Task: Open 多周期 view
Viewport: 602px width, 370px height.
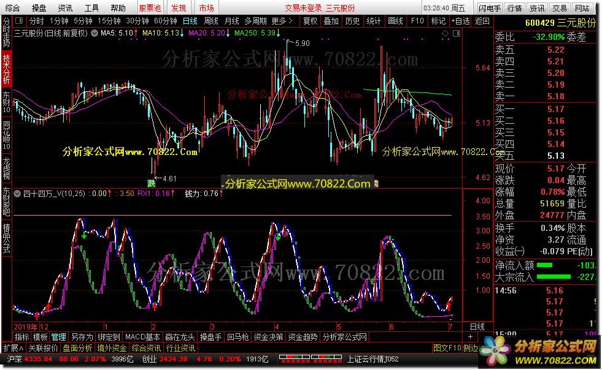Action: point(255,21)
